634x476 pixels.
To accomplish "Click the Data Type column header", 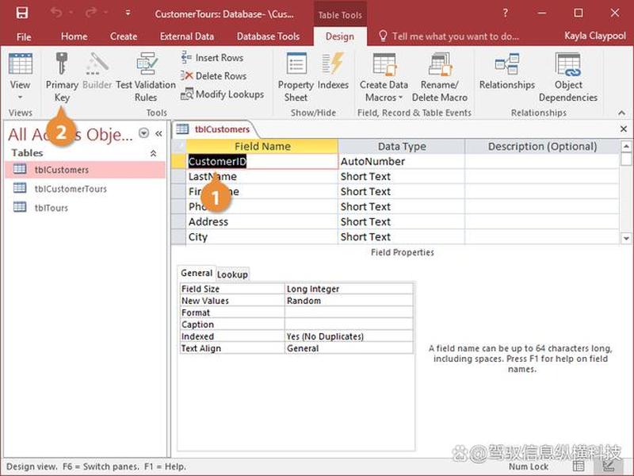I will pyautogui.click(x=402, y=146).
